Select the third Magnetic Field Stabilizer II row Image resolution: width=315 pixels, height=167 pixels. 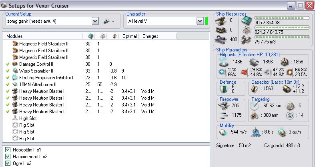[x=106, y=57]
